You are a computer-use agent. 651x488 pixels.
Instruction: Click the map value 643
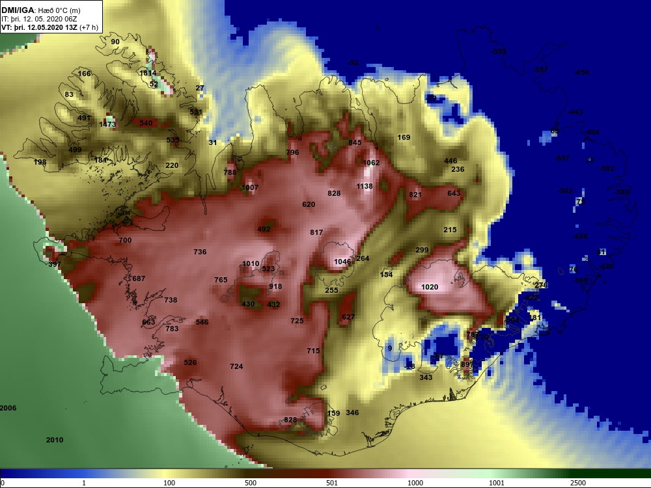[454, 193]
